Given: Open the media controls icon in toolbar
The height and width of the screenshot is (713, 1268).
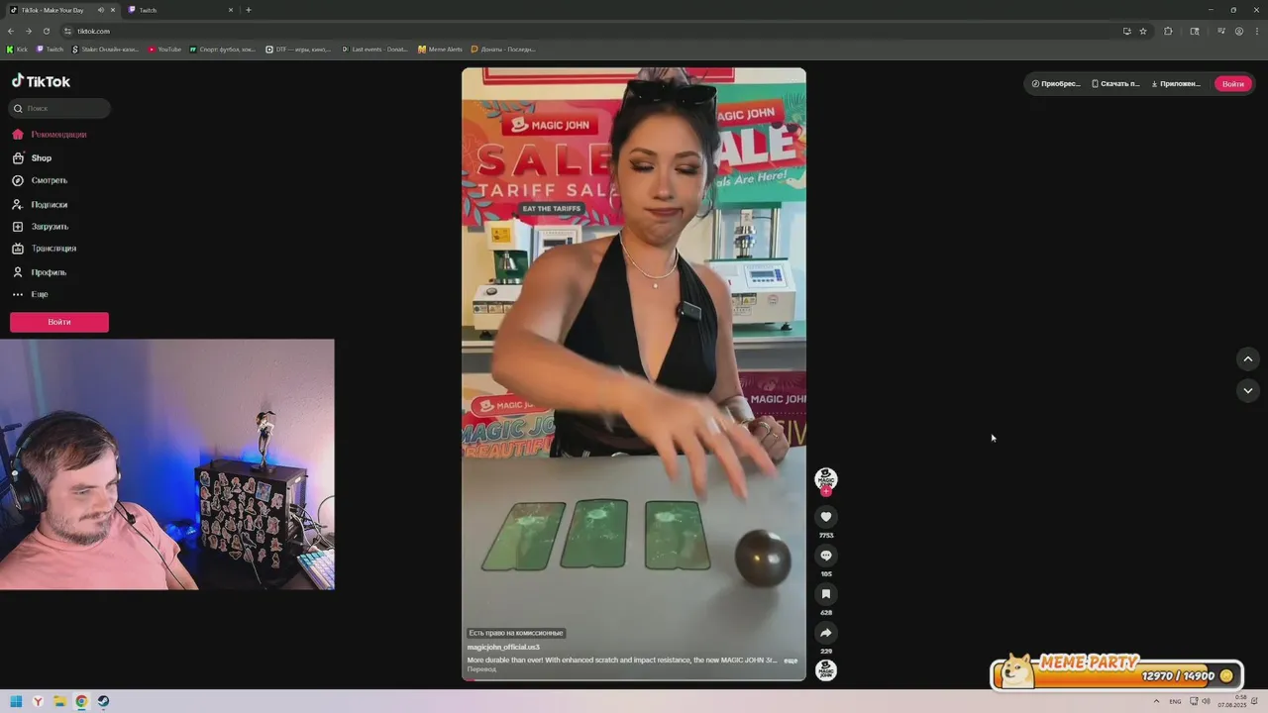Looking at the screenshot, I should pyautogui.click(x=1220, y=31).
